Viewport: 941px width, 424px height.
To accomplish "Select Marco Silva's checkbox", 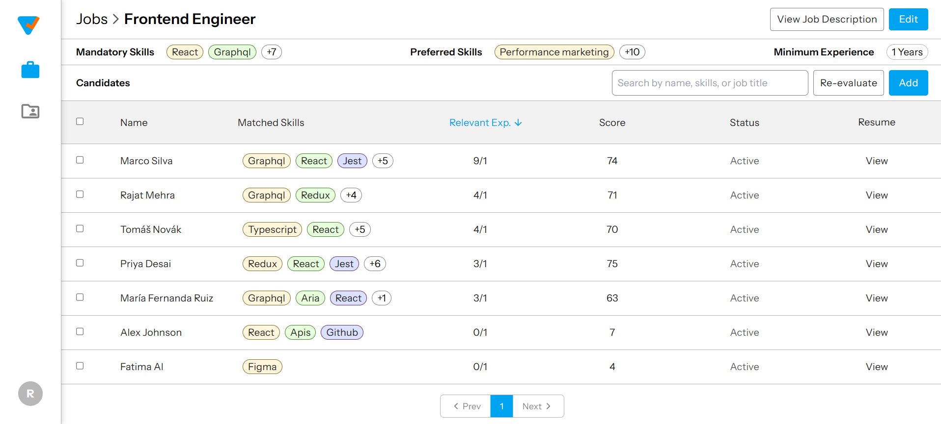I will coord(80,160).
